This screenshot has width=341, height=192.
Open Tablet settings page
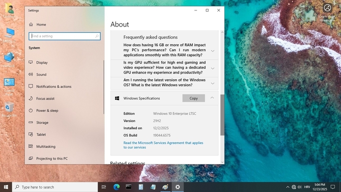(41, 135)
